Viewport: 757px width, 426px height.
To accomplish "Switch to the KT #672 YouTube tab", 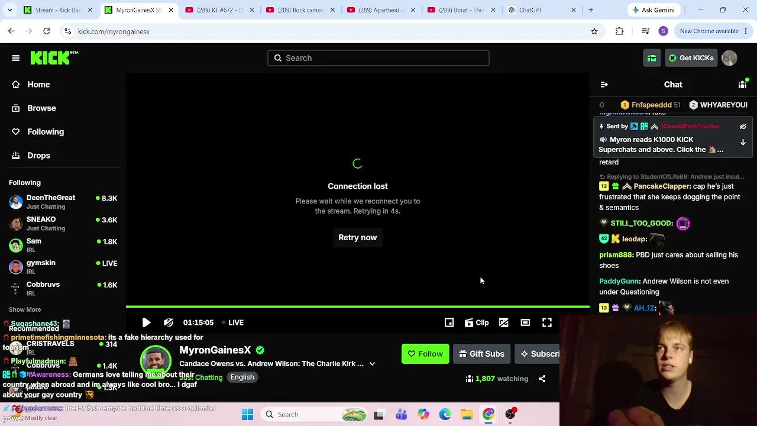I will click(x=219, y=10).
